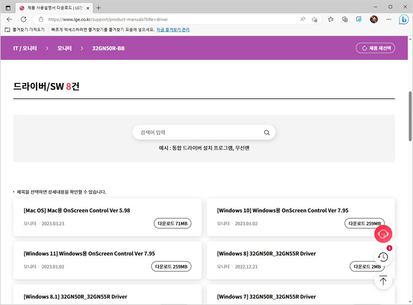Open the user profile avatar
Viewport: 413px width, 305px height.
(373, 19)
